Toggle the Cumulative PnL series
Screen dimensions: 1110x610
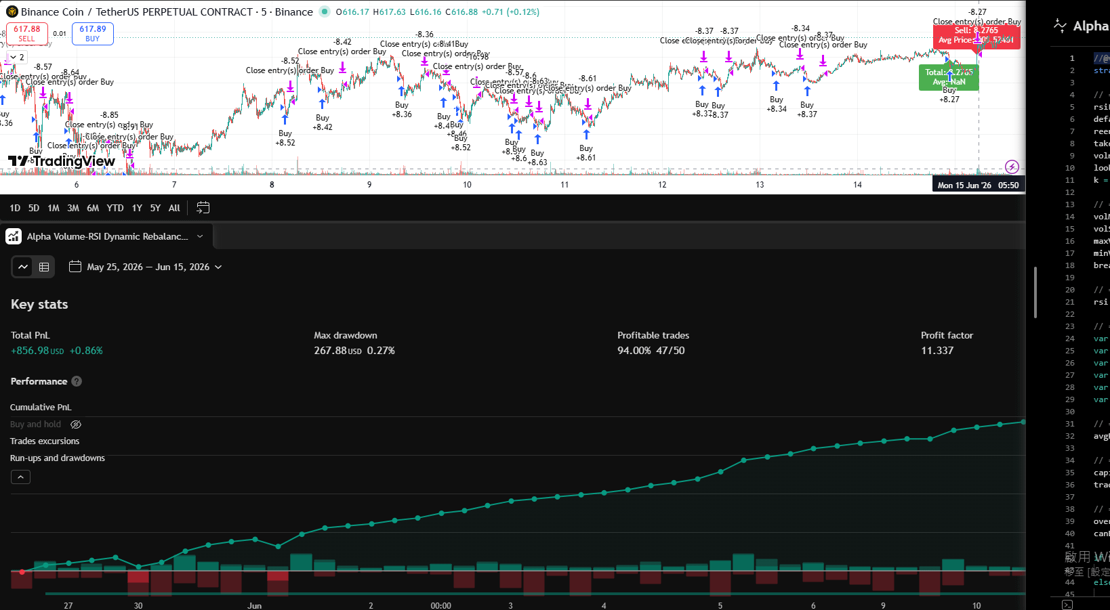point(41,407)
